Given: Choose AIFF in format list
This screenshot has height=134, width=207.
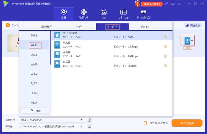Looking at the screenshot, I should click(x=34, y=83).
